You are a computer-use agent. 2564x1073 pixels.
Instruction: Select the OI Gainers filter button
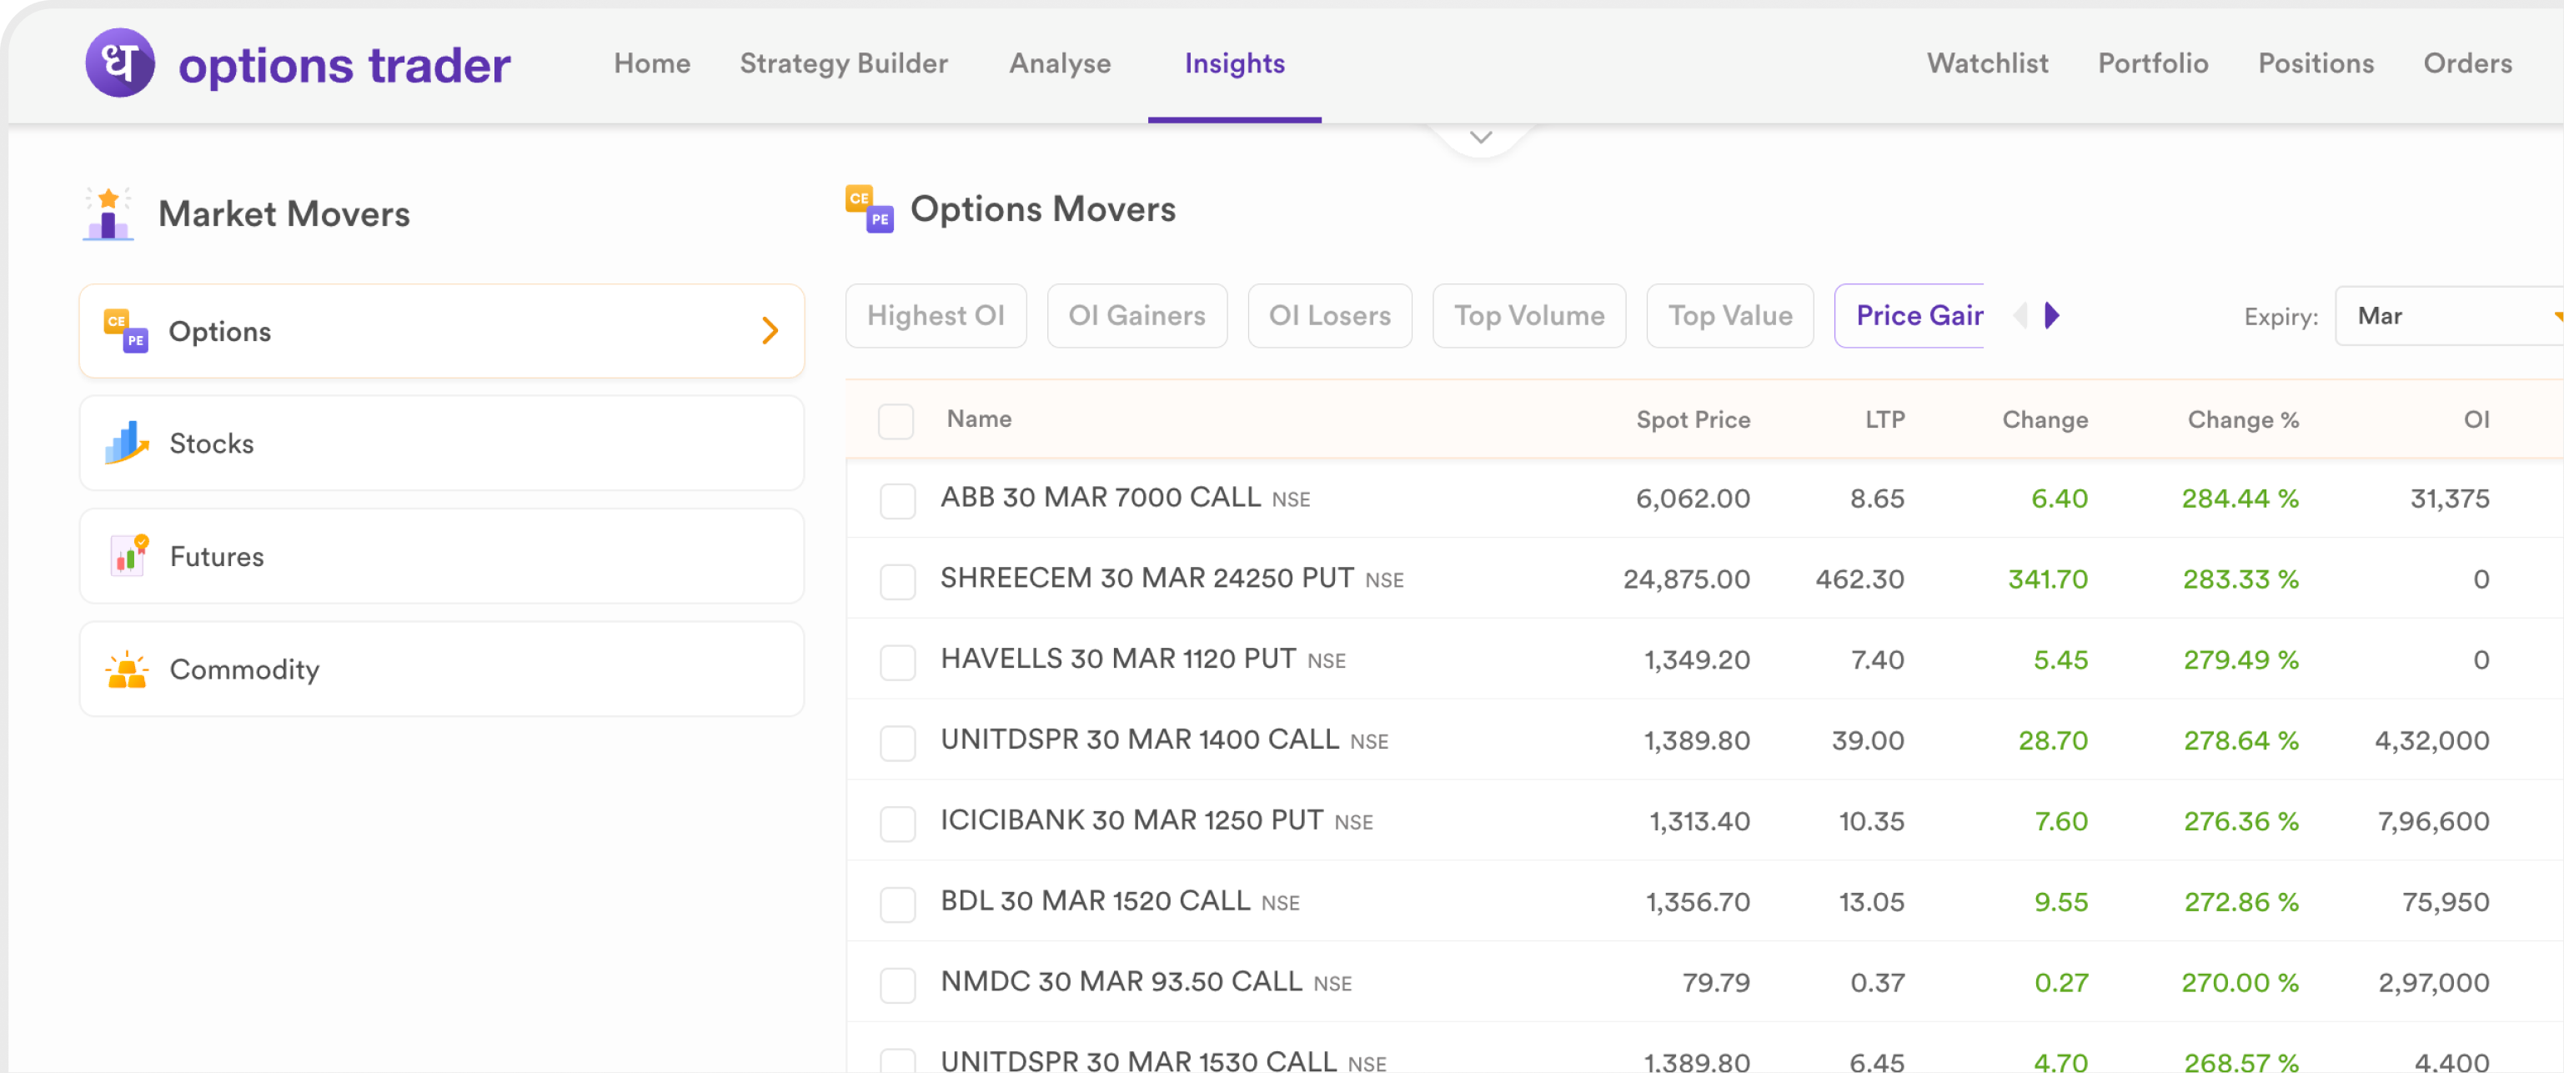point(1136,315)
